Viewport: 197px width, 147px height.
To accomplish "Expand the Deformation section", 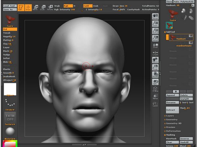I will coord(173,131).
